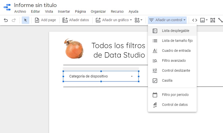Image resolution: width=223 pixels, height=133 pixels.
Task: Collapse the Añadir un control menu
Action: point(167,20)
